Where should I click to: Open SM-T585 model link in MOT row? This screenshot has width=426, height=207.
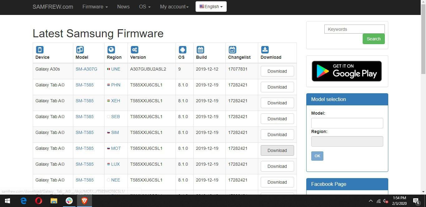(85, 148)
